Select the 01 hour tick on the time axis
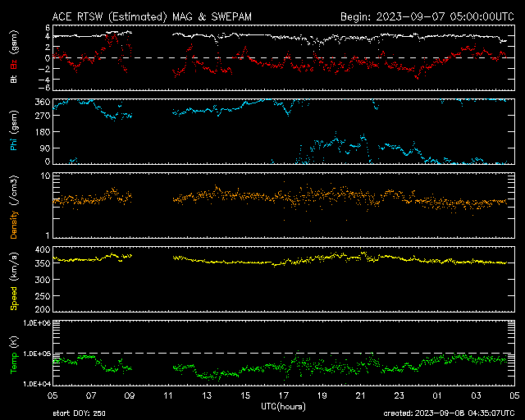The width and height of the screenshot is (525, 420). click(436, 395)
